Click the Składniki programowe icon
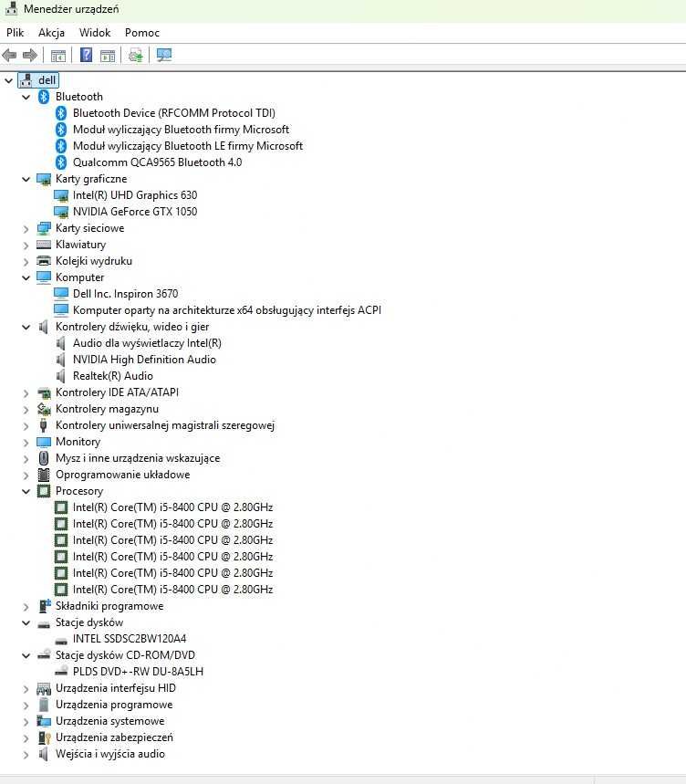The image size is (686, 784). pyautogui.click(x=44, y=606)
